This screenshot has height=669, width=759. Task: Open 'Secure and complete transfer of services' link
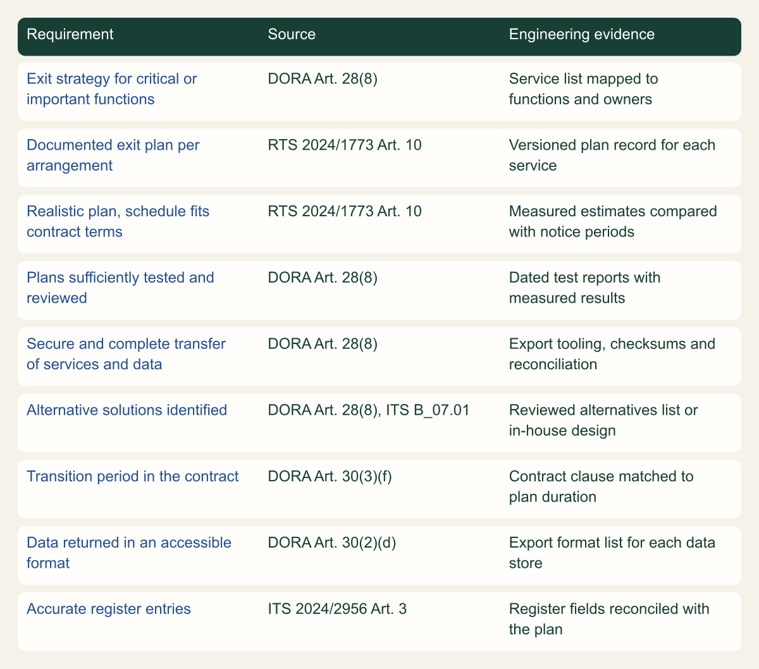click(126, 354)
